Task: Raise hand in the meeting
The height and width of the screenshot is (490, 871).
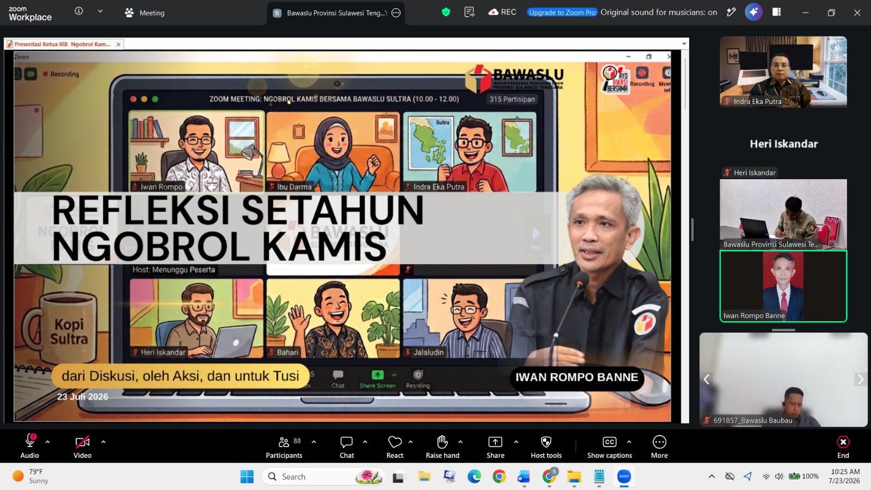Action: pos(443,446)
